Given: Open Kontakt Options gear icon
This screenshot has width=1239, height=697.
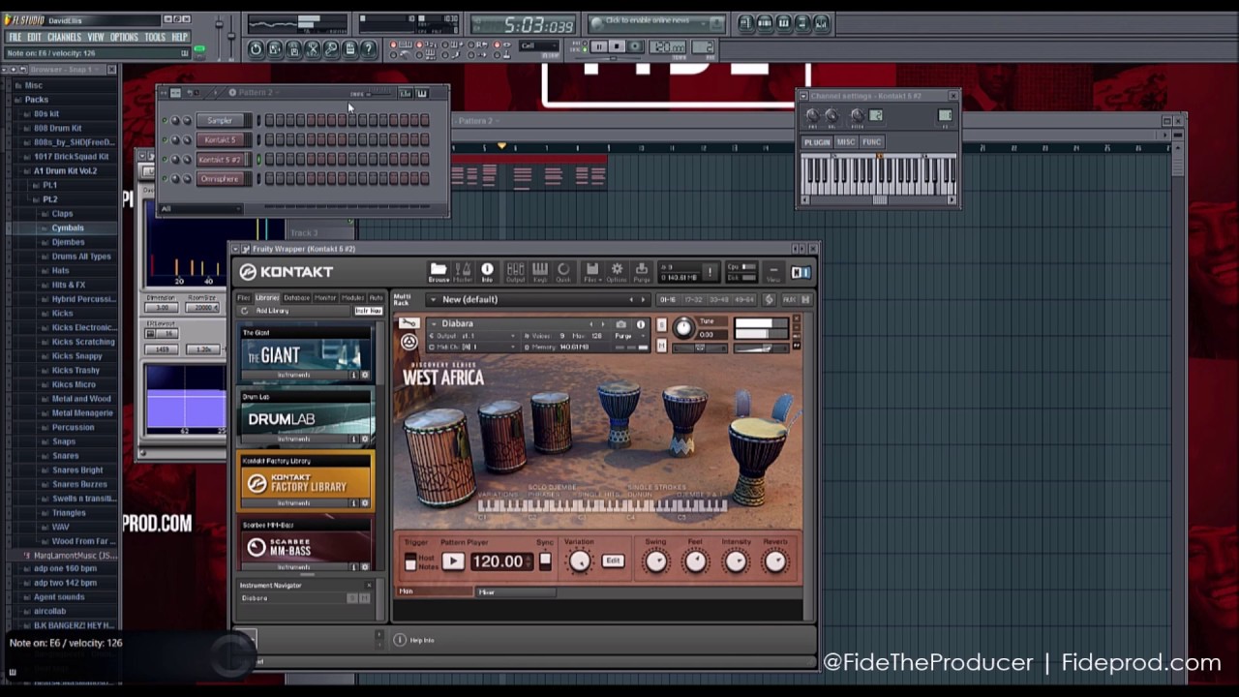Looking at the screenshot, I should [617, 272].
